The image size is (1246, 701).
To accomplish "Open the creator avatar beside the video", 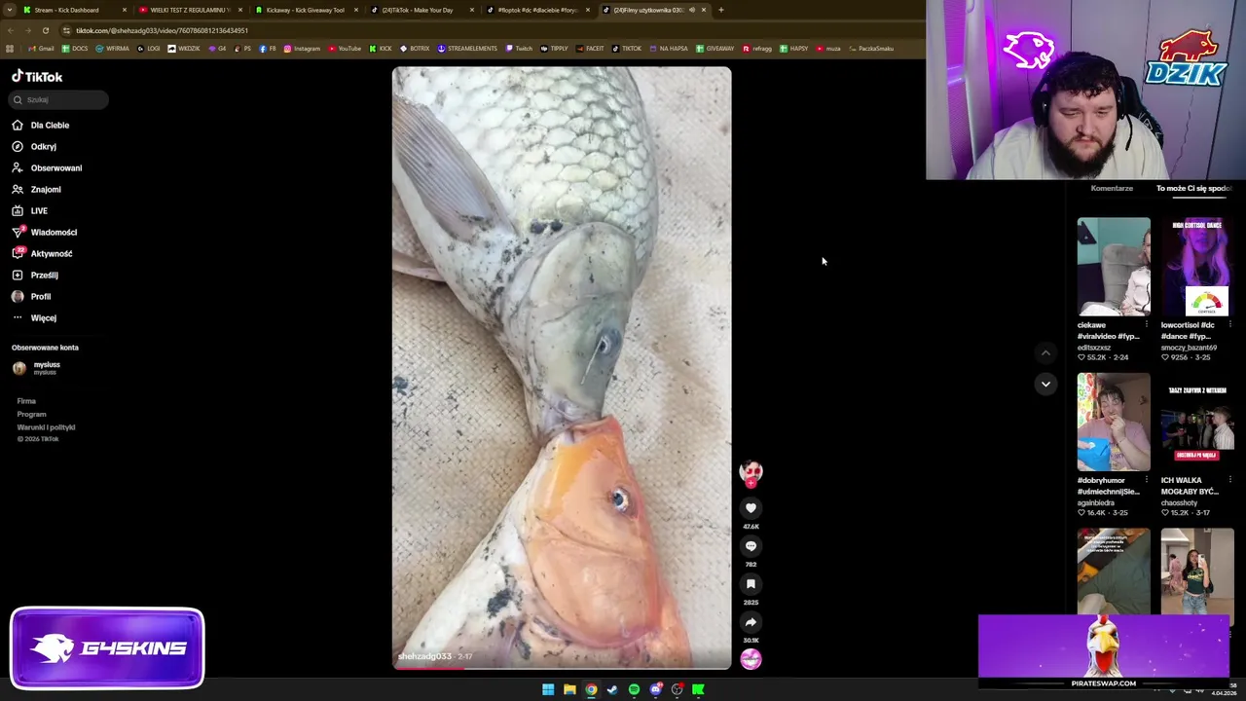I will point(751,472).
